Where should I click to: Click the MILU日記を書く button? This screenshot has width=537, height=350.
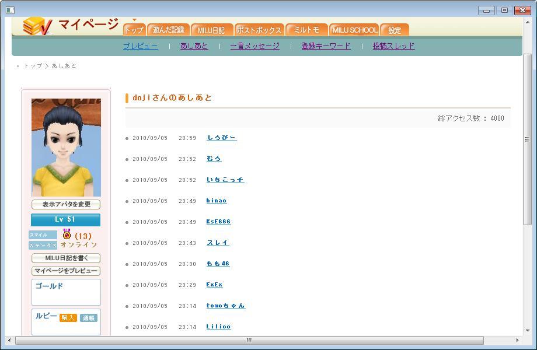65,258
